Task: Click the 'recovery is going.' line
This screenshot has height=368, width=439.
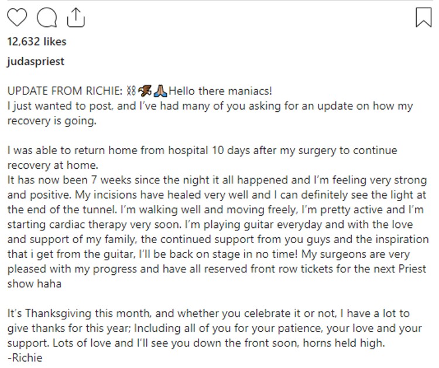Action: tap(52, 121)
